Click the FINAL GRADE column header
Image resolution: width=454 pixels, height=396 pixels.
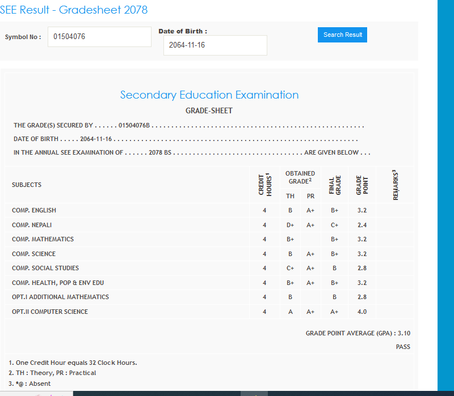pos(335,185)
